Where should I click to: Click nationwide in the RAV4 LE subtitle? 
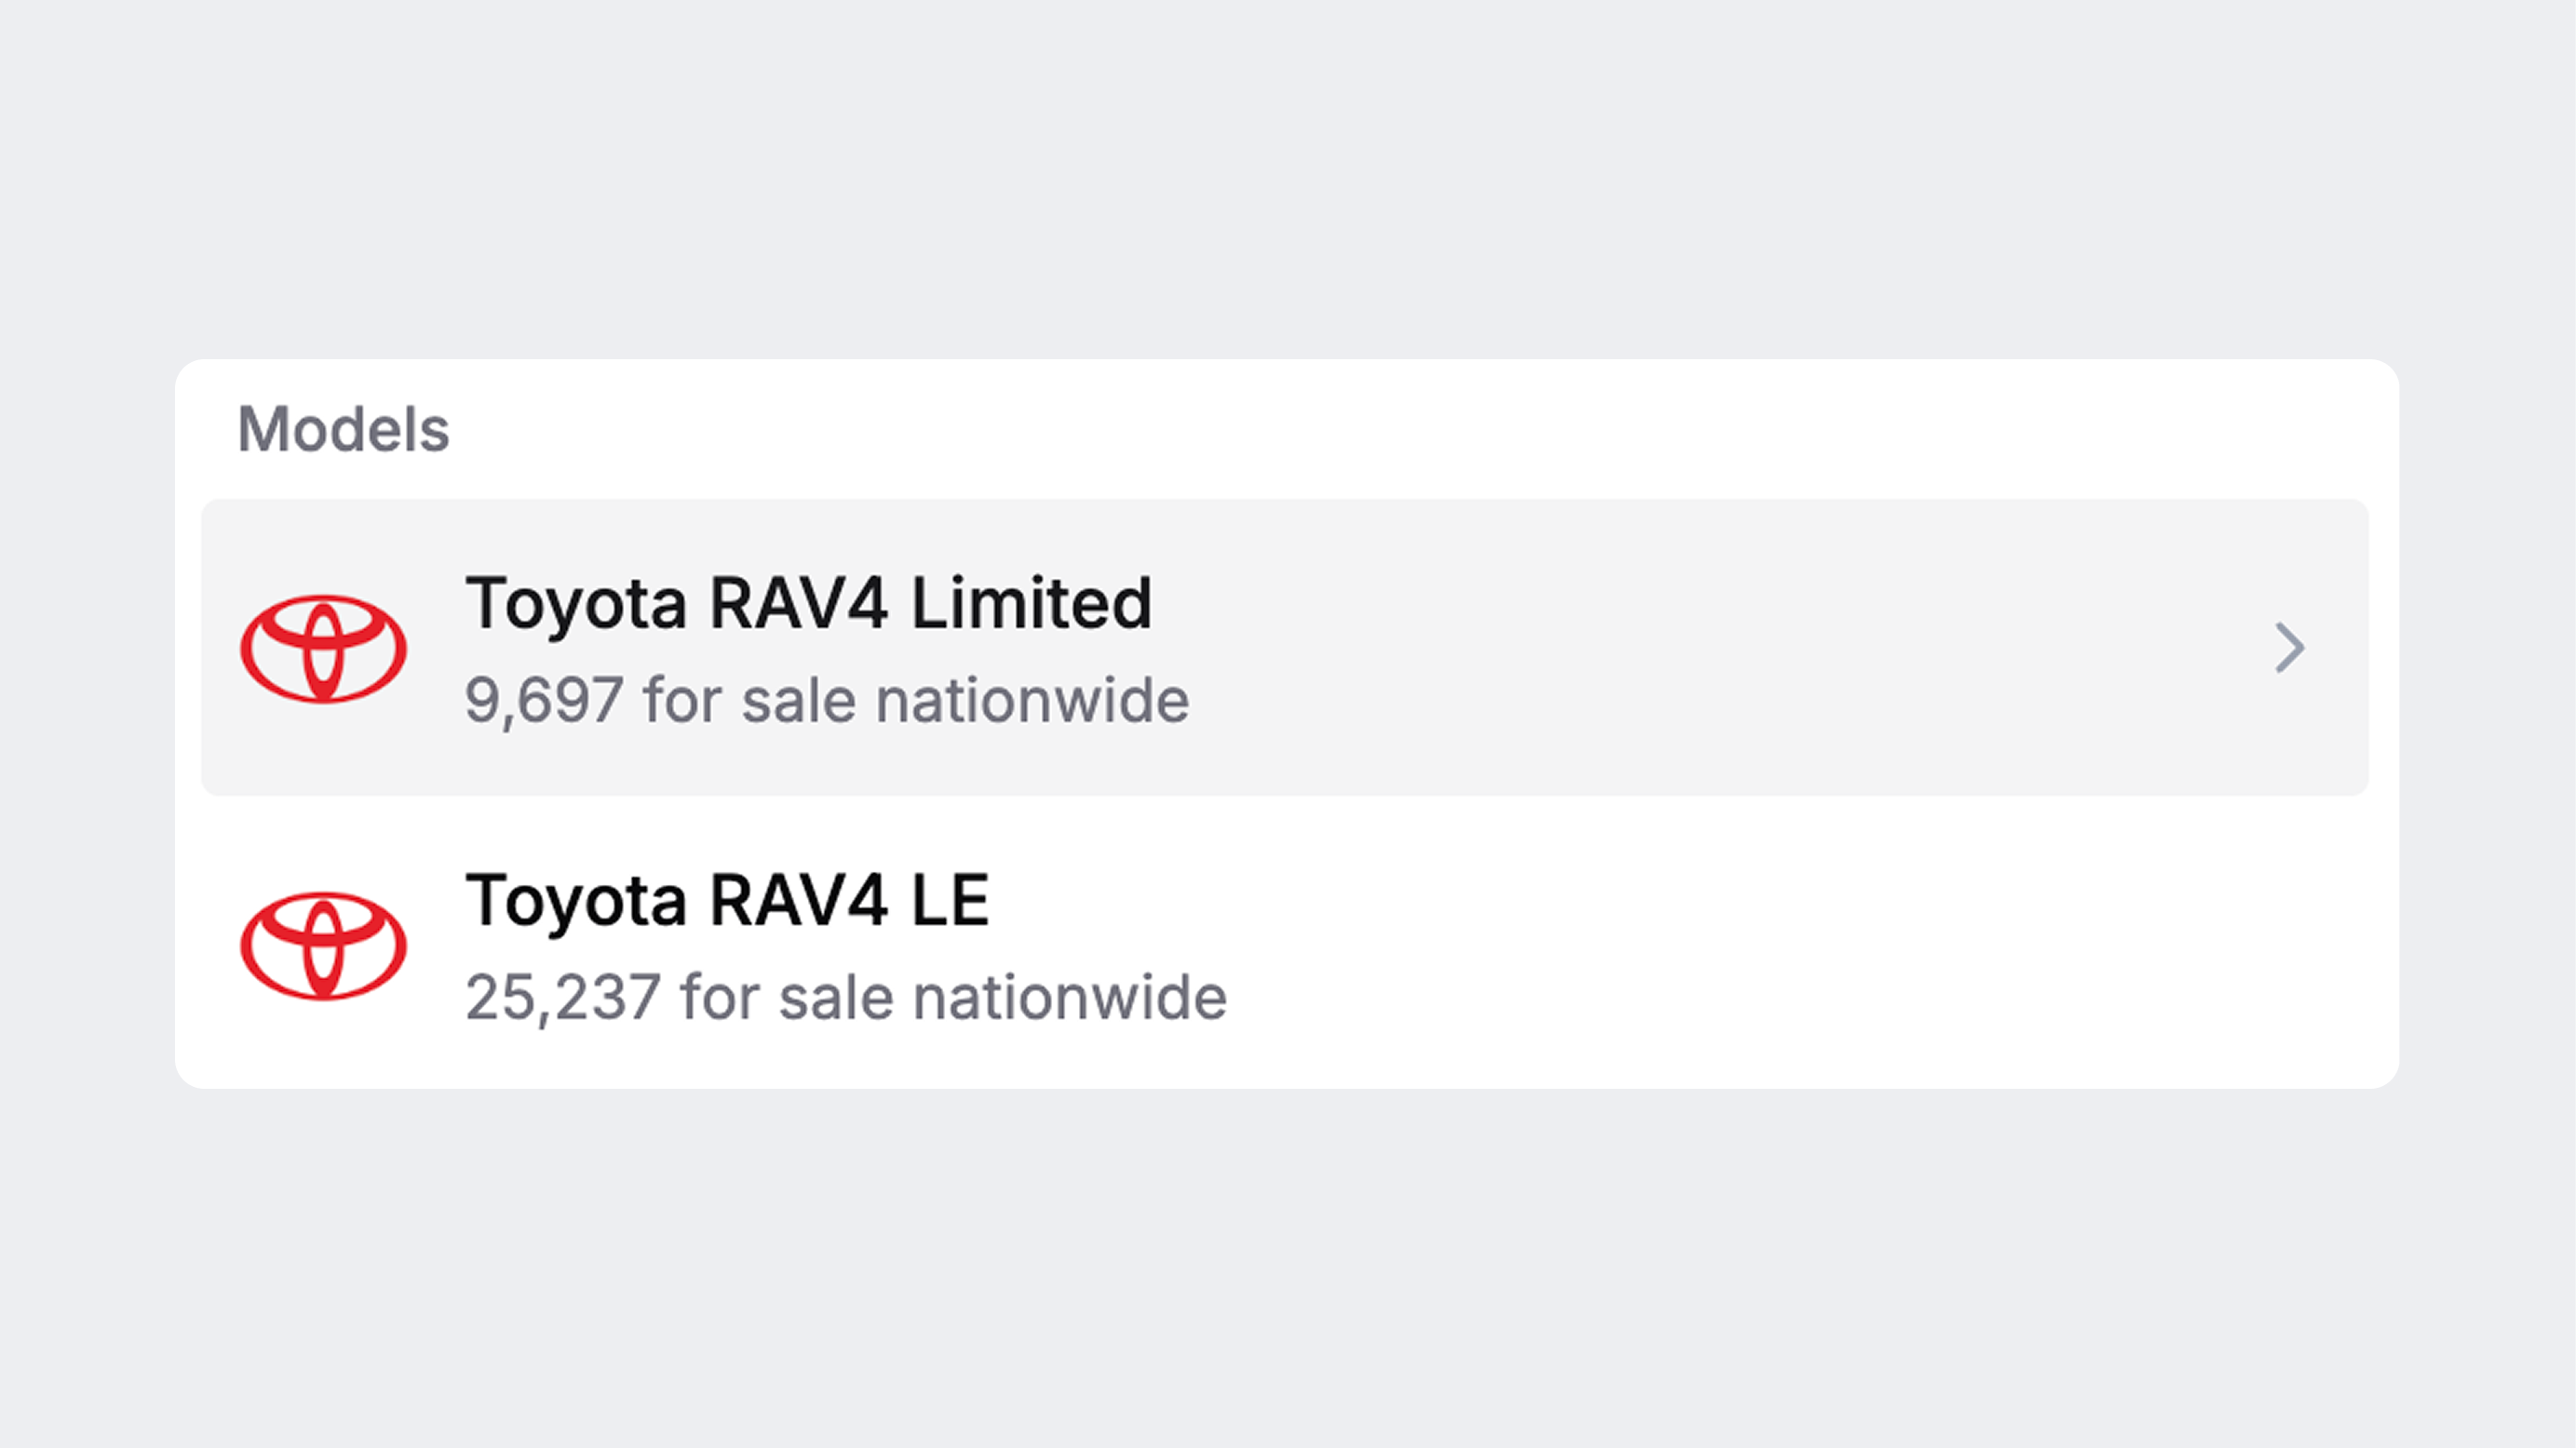[1069, 998]
